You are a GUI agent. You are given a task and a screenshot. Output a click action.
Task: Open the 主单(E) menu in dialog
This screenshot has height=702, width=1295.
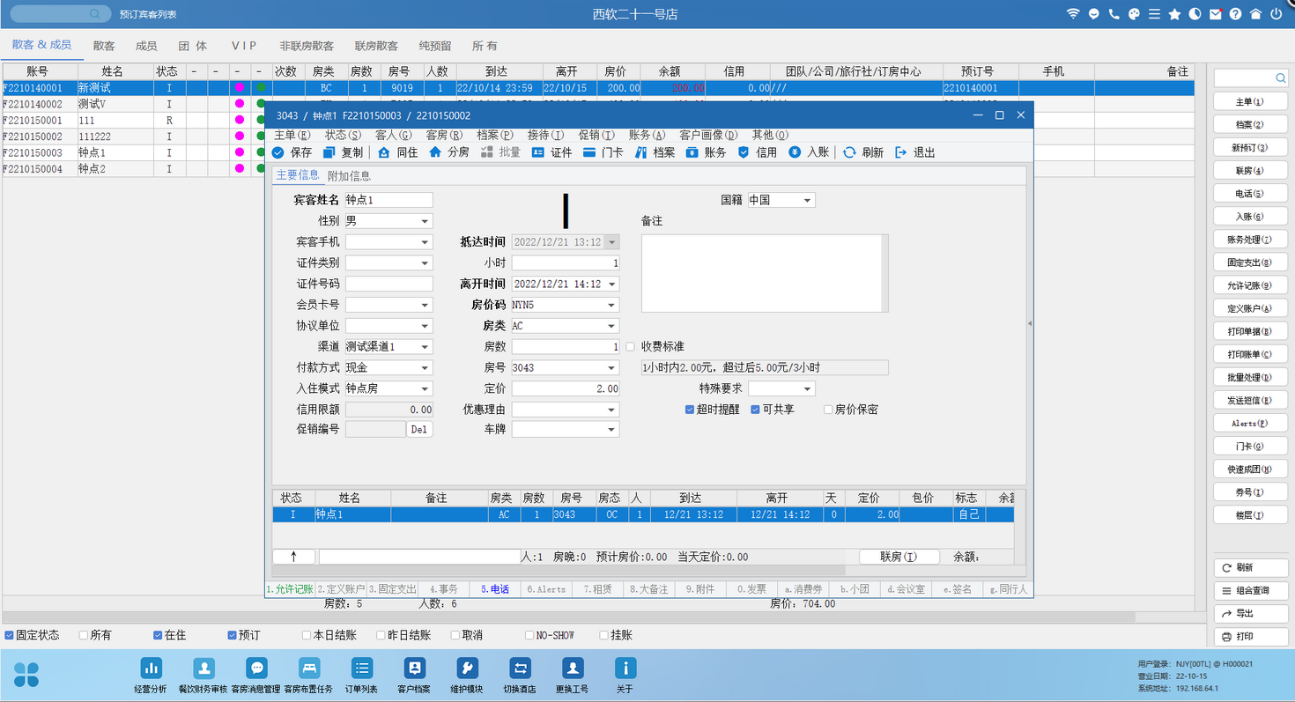coord(292,135)
